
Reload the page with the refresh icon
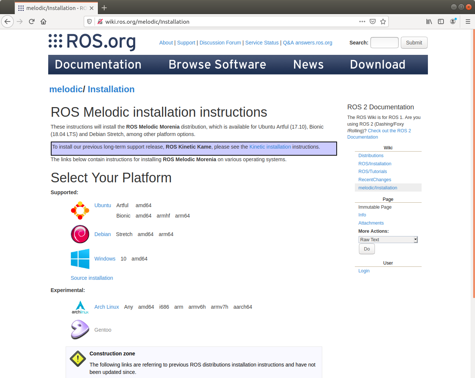click(x=32, y=21)
